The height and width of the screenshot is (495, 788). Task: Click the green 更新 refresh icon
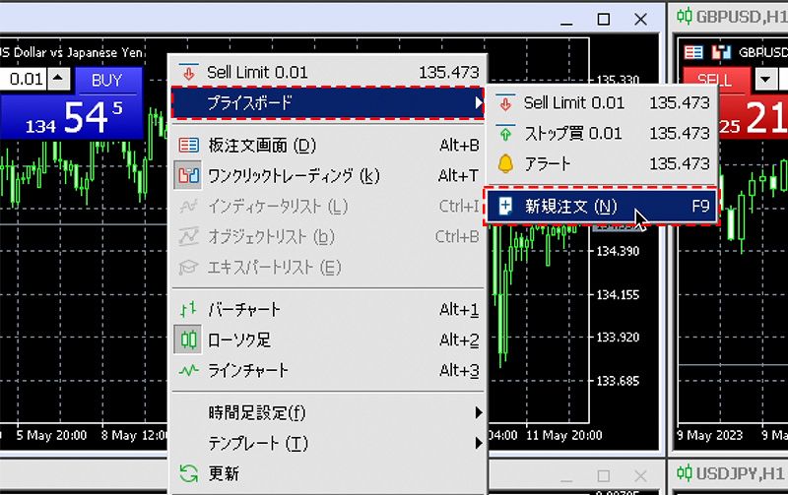[188, 473]
